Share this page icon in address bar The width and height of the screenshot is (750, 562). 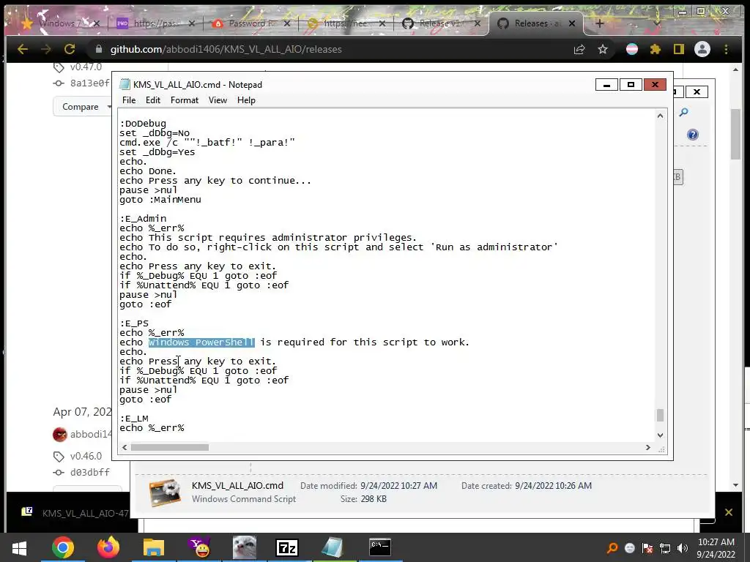tap(579, 49)
